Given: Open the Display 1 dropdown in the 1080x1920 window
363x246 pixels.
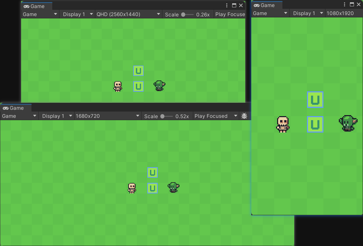Looking at the screenshot, I should tap(308, 13).
